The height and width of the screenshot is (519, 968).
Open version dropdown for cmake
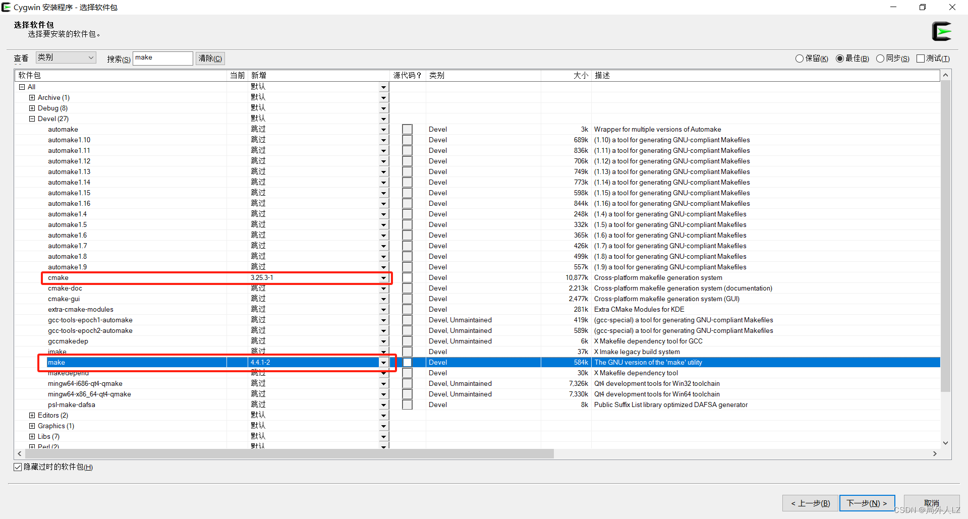(383, 278)
